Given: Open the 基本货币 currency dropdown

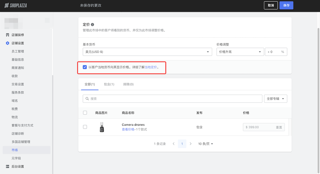Looking at the screenshot, I should coord(147,52).
